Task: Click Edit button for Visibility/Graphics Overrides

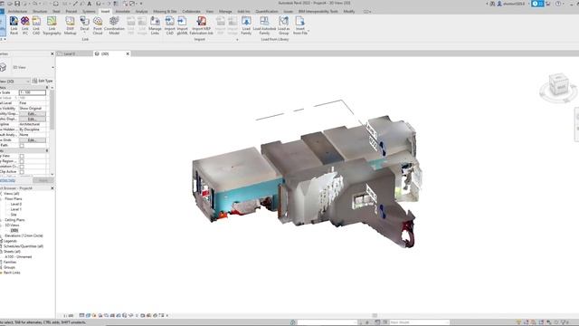Action: point(33,114)
